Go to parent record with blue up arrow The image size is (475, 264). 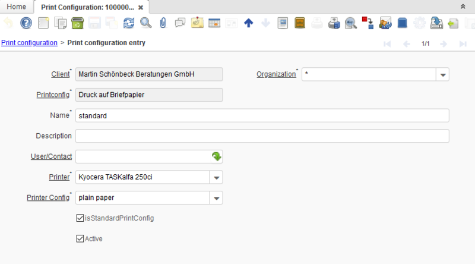[249, 23]
